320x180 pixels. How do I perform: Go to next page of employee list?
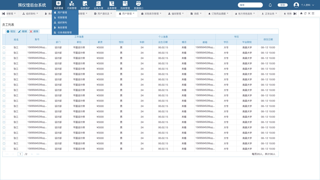32,154
